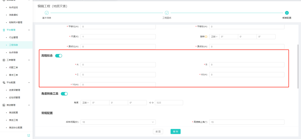Viewport: 301px width, 139px height.
Task: Click the 返回 button
Action: coord(158,132)
